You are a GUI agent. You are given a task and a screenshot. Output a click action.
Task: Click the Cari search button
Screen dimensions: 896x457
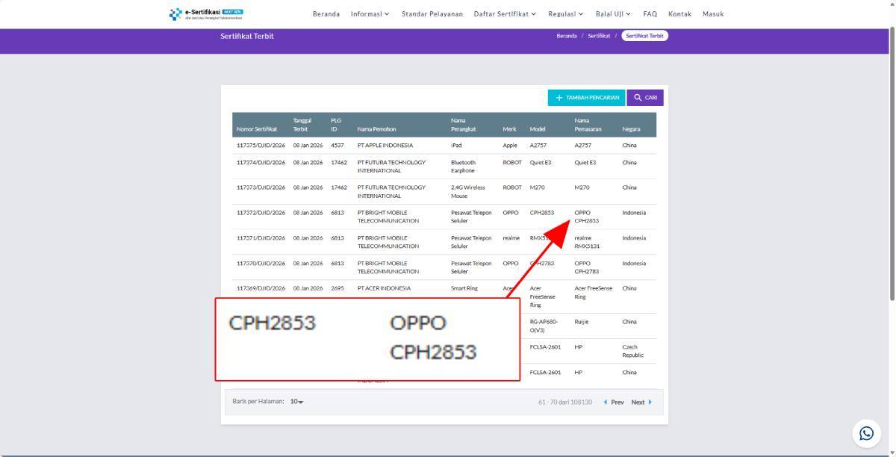645,97
